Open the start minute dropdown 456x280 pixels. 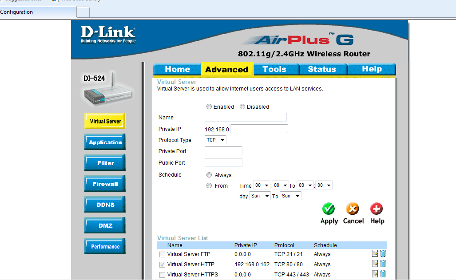coord(280,185)
